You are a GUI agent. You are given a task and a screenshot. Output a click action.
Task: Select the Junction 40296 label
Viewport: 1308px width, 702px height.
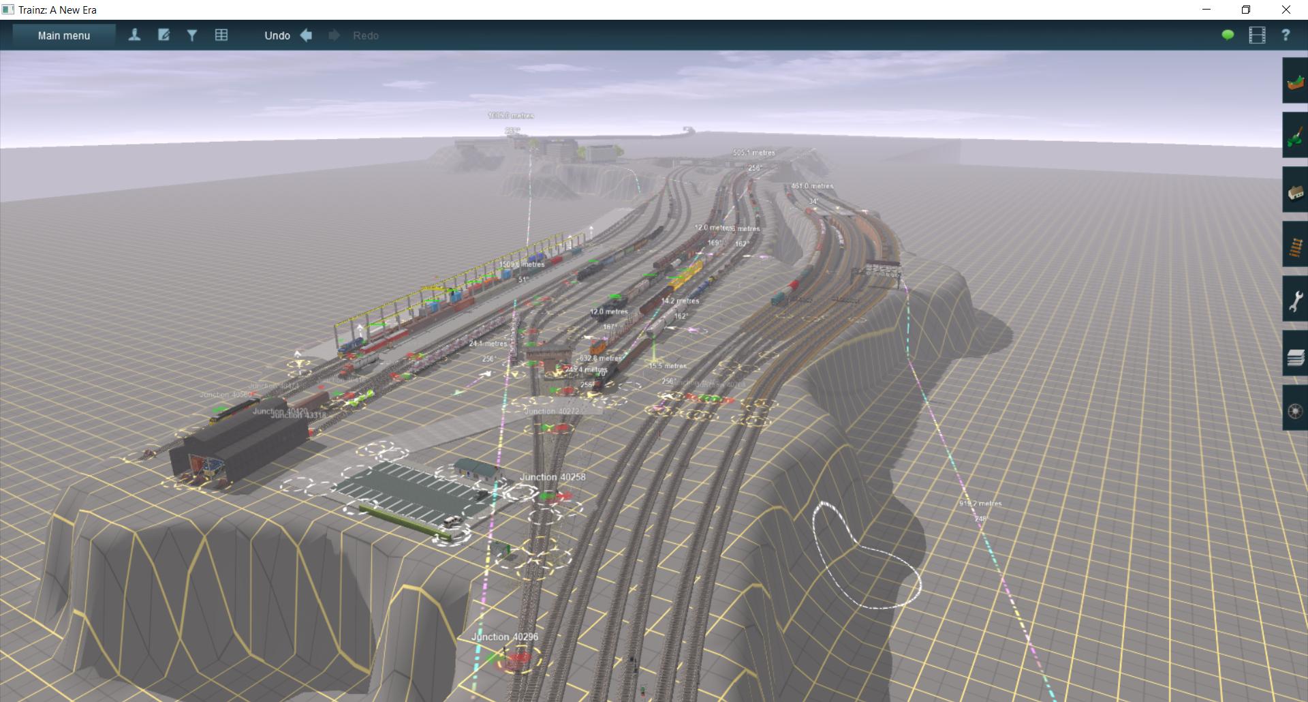coord(505,637)
